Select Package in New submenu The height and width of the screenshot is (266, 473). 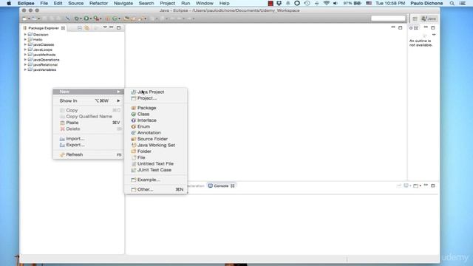[x=156, y=108]
